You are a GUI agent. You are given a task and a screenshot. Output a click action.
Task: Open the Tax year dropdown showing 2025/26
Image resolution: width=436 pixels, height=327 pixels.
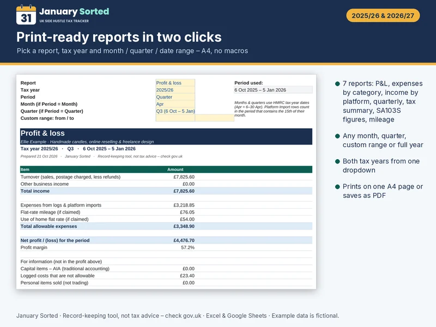175,90
